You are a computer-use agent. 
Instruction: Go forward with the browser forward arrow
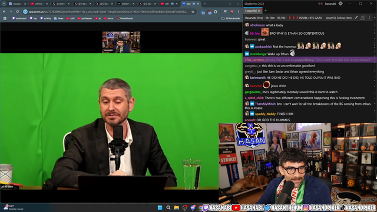(11, 12)
